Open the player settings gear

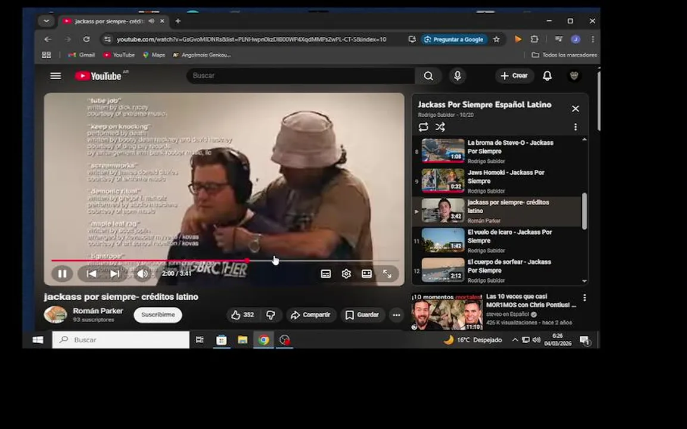(x=346, y=274)
